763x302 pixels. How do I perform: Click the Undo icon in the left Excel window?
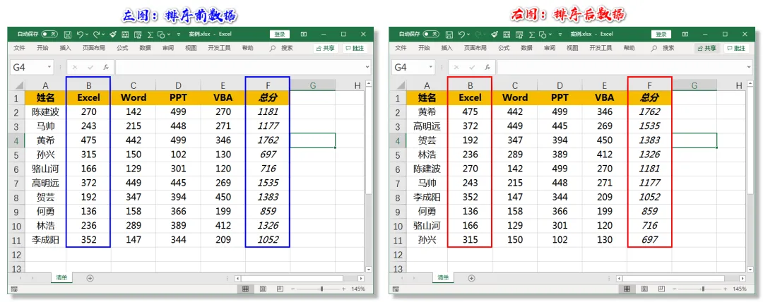(81, 35)
